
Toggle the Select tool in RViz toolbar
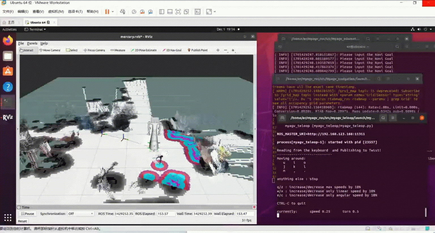click(x=72, y=50)
